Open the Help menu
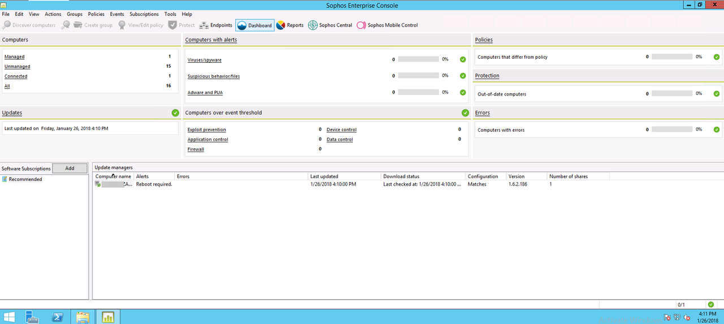This screenshot has width=724, height=324. point(187,14)
